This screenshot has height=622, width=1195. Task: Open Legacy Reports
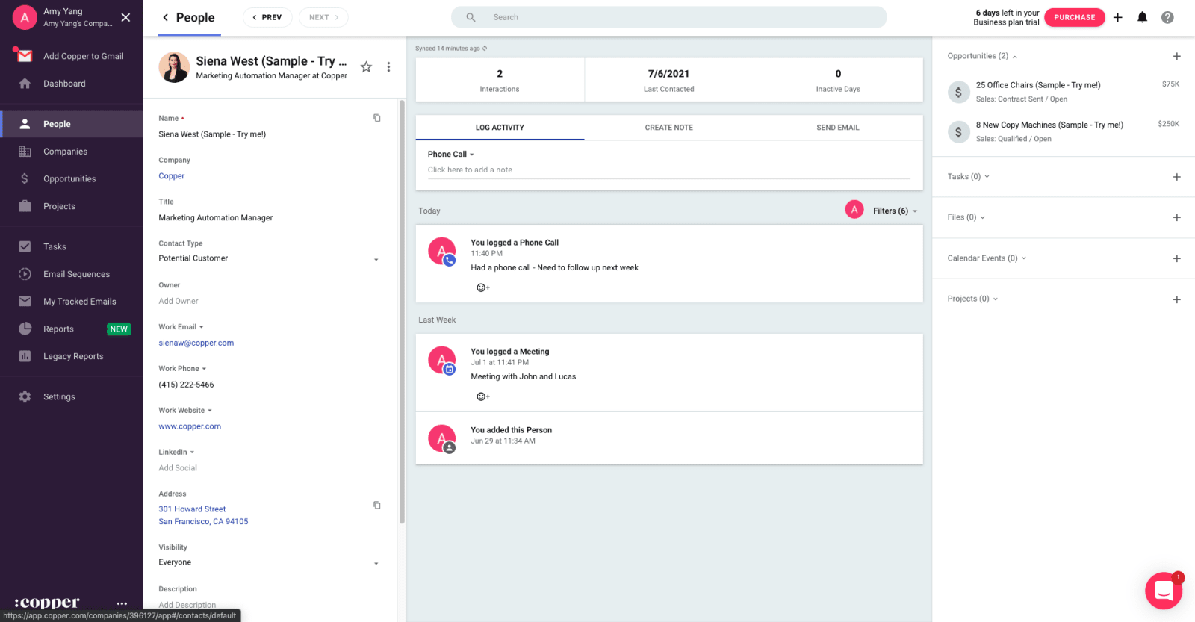(x=72, y=356)
